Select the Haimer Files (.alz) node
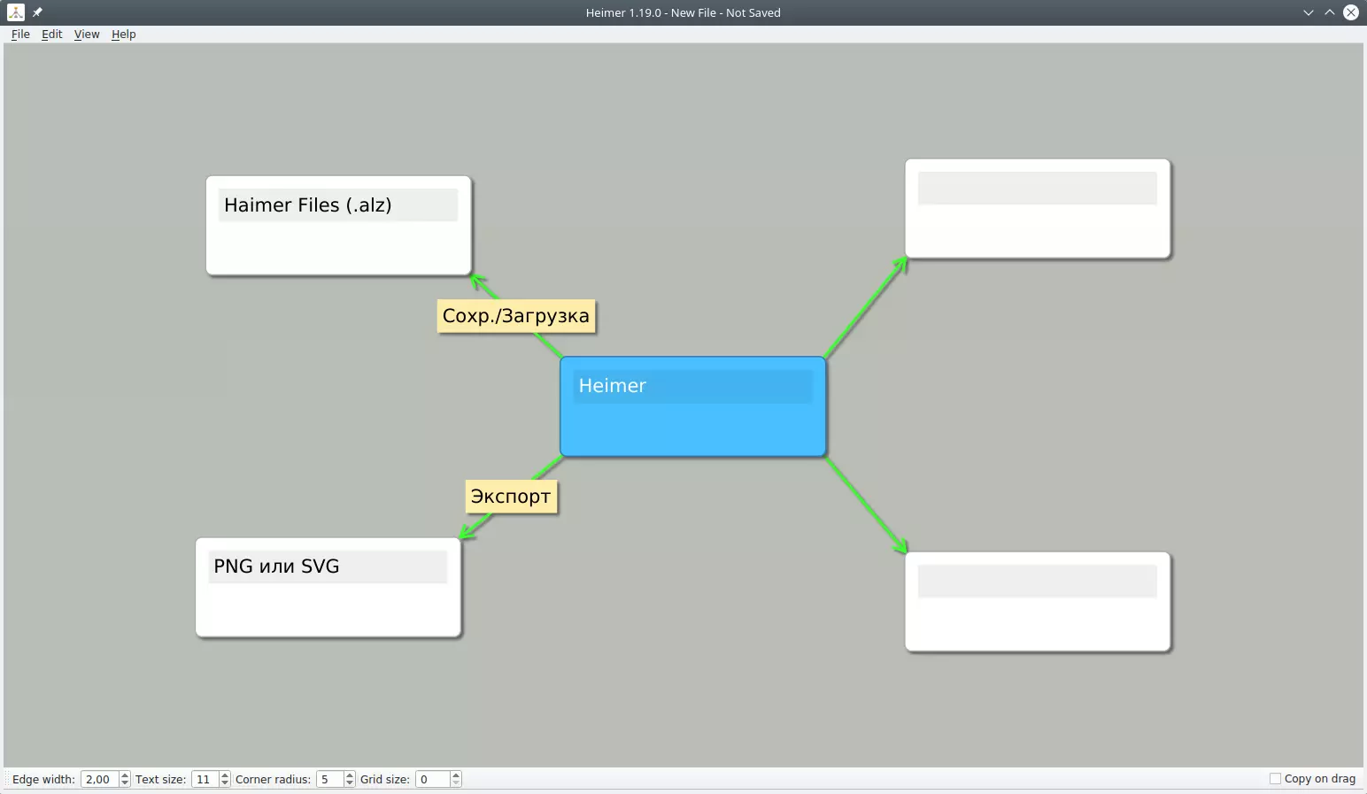Viewport: 1367px width, 794px height. [338, 246]
